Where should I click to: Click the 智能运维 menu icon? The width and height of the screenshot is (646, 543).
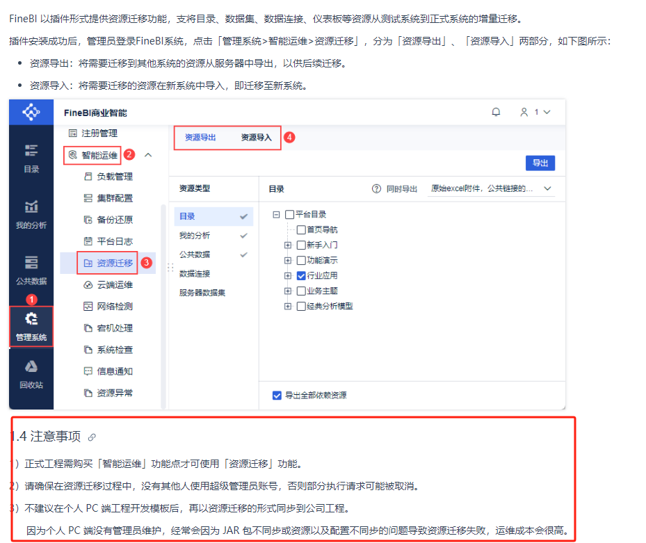tap(73, 155)
